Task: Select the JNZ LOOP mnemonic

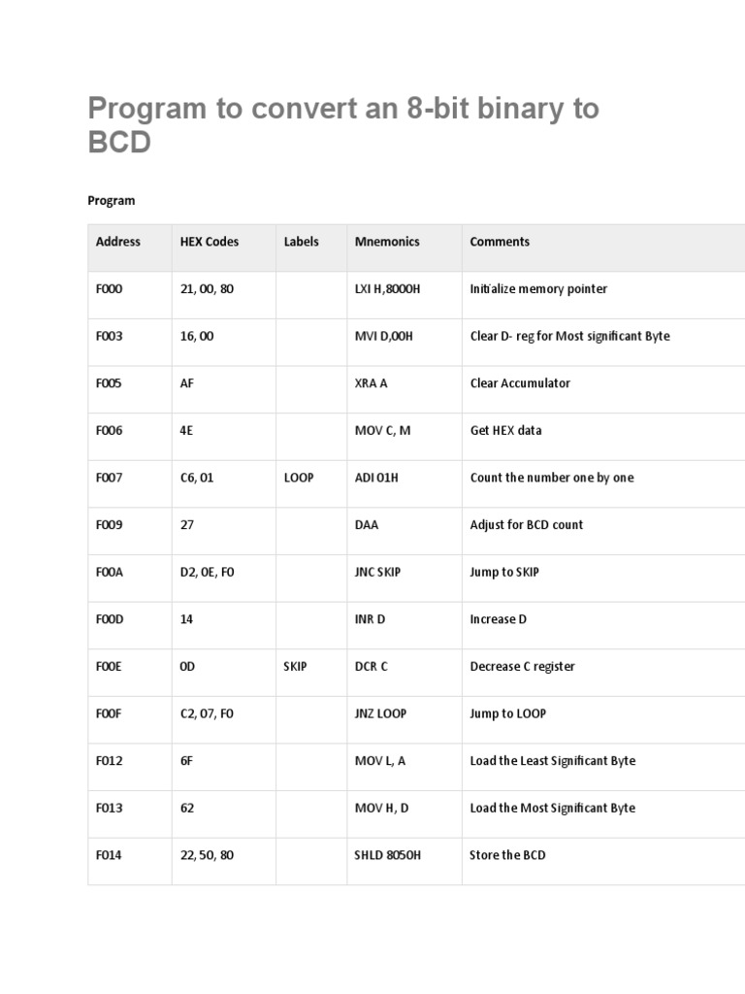Action: click(x=381, y=713)
